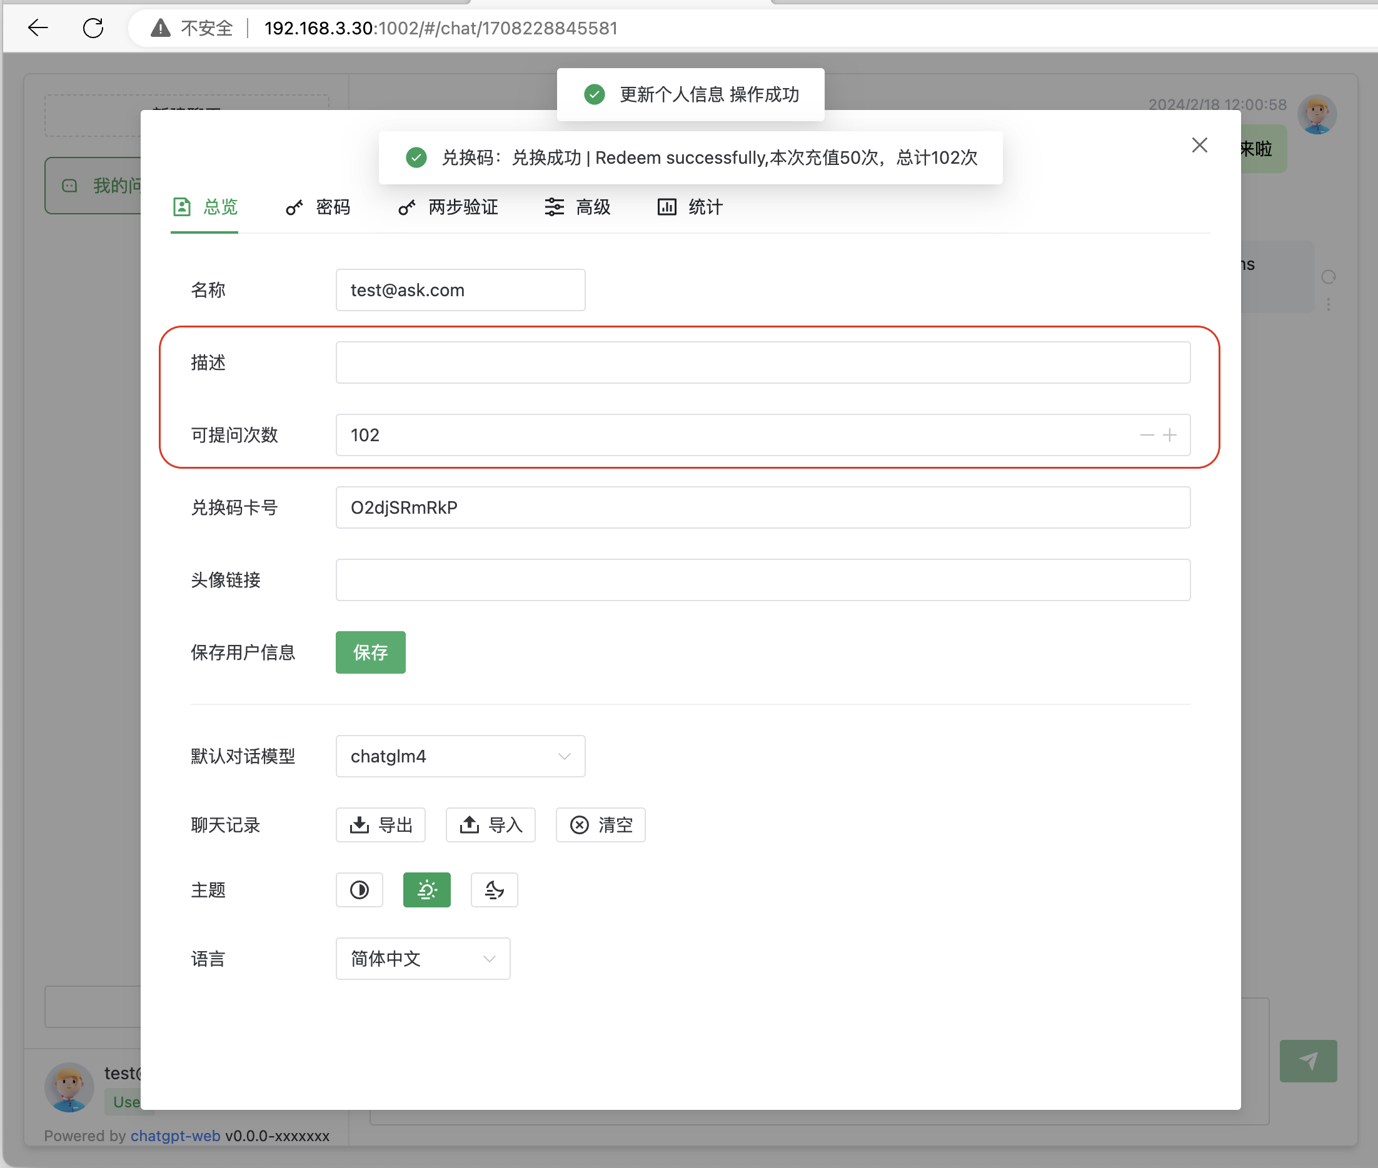Reload the page with refresh icon
Viewport: 1378px width, 1168px height.
(x=93, y=27)
